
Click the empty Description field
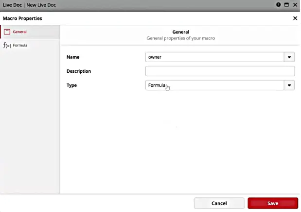pyautogui.click(x=220, y=71)
